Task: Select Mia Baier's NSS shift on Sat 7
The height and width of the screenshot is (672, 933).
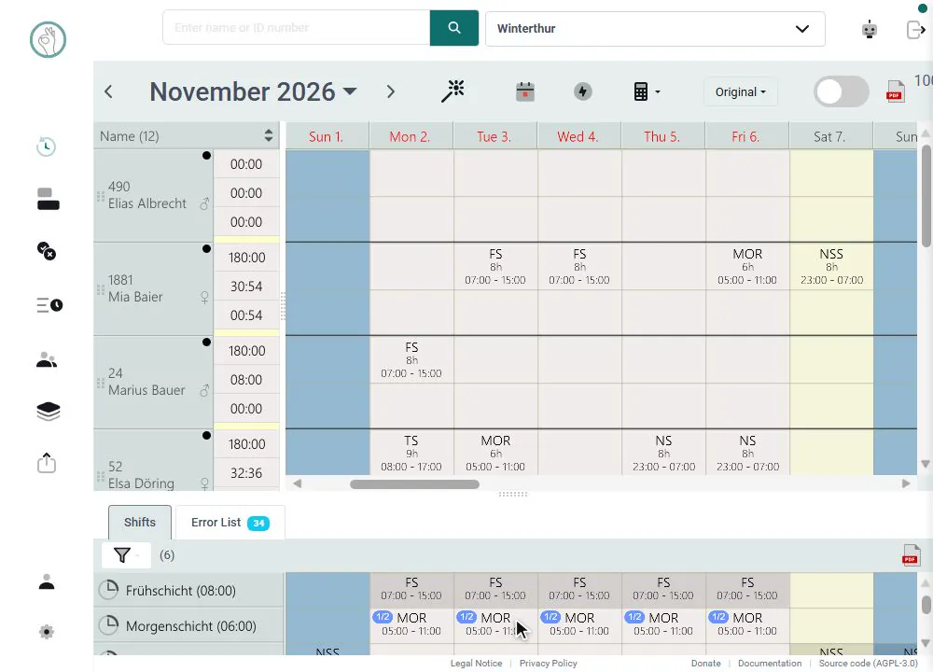Action: (831, 267)
